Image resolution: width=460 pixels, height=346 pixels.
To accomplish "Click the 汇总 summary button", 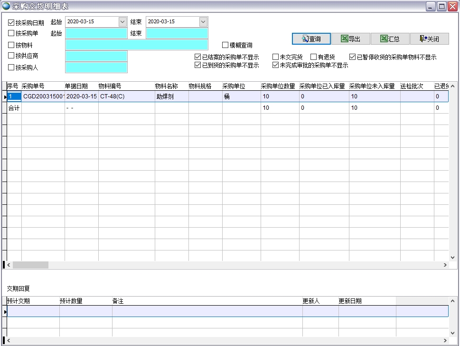I will tap(390, 39).
